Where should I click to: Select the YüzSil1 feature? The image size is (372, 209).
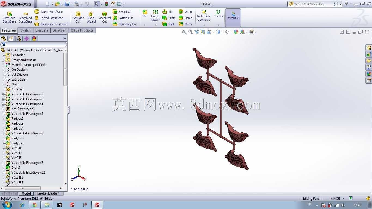pyautogui.click(x=16, y=148)
